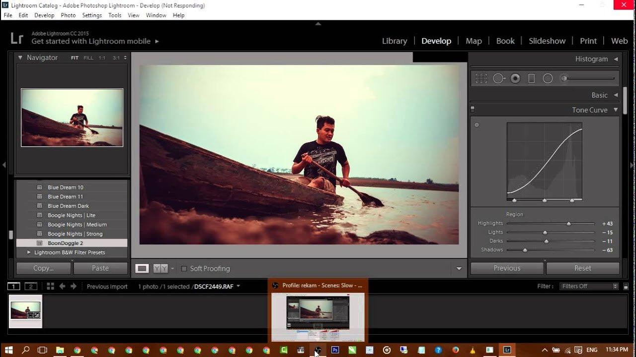Toggle Tone Curve panel on/off switch
Screen dimensions: 636x357
click(473, 109)
